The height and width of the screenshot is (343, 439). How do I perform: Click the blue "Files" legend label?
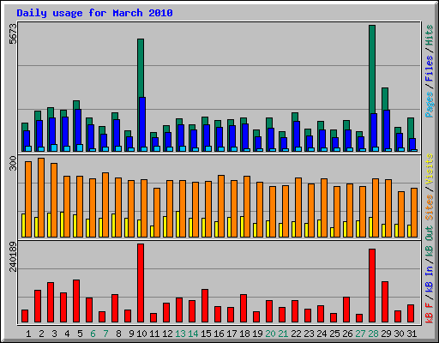pos(430,69)
